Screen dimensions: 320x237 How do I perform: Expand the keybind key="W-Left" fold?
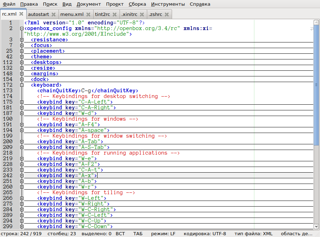tap(22, 198)
